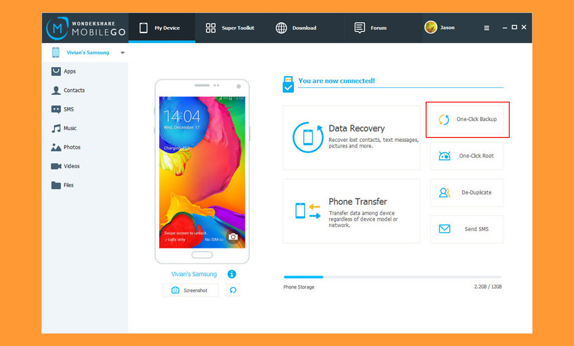The image size is (574, 346).
Task: Click the One-Click Backup sync icon
Action: (x=444, y=119)
